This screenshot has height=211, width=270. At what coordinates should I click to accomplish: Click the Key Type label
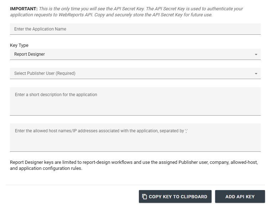coord(19,45)
